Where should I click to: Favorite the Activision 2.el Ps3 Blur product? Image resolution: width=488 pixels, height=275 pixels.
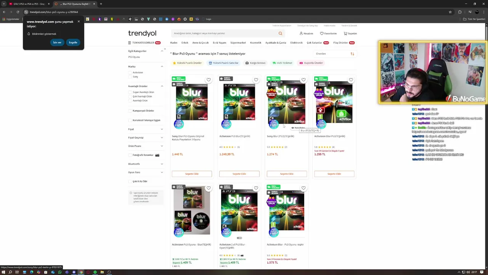(x=256, y=188)
